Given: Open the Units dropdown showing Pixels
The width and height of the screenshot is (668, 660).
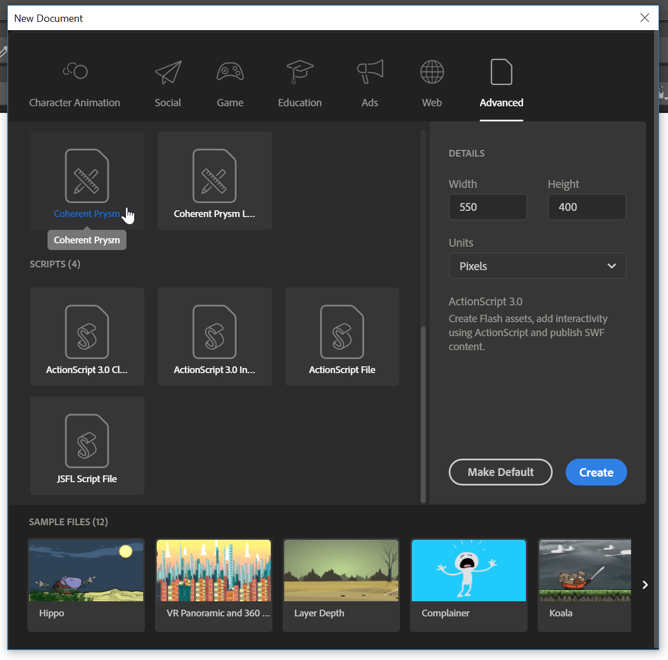Looking at the screenshot, I should (537, 266).
